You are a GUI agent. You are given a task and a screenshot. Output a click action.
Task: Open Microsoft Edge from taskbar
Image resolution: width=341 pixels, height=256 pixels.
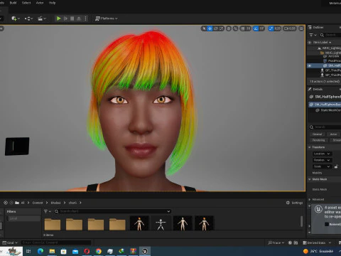click(40, 251)
